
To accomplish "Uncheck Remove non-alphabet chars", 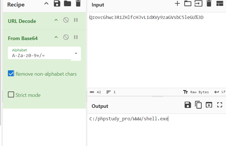I will (x=11, y=74).
